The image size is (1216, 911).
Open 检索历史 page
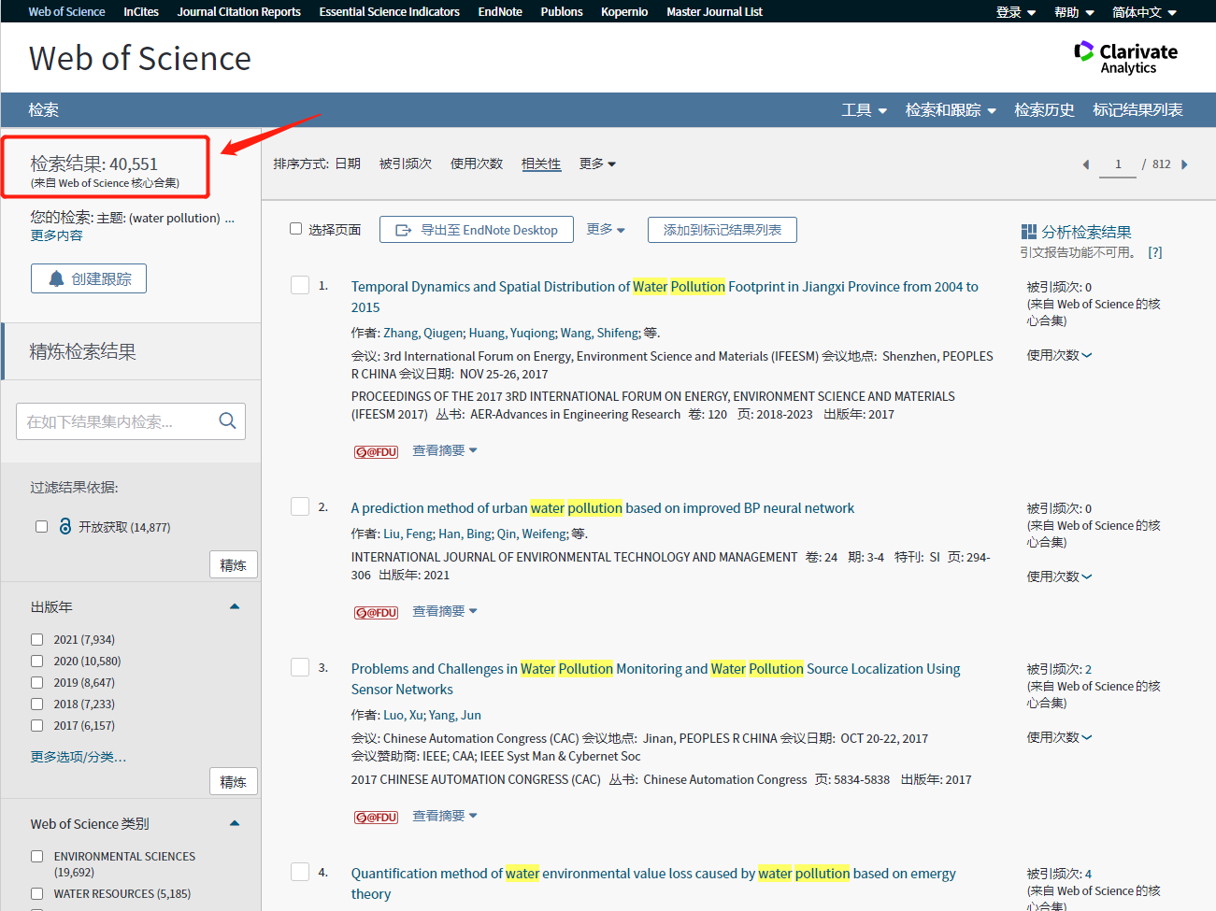point(1044,110)
